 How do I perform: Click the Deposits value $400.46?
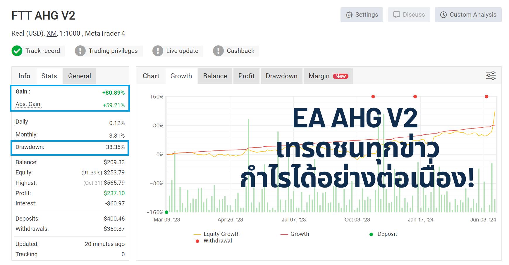point(114,219)
